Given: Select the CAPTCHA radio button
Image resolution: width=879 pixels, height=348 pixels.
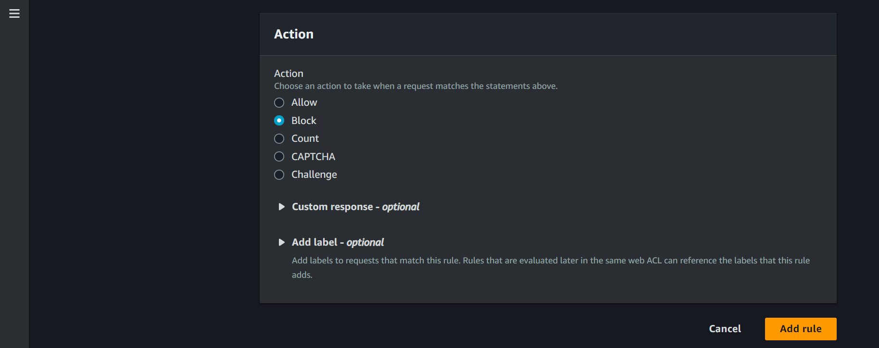Looking at the screenshot, I should (x=279, y=157).
